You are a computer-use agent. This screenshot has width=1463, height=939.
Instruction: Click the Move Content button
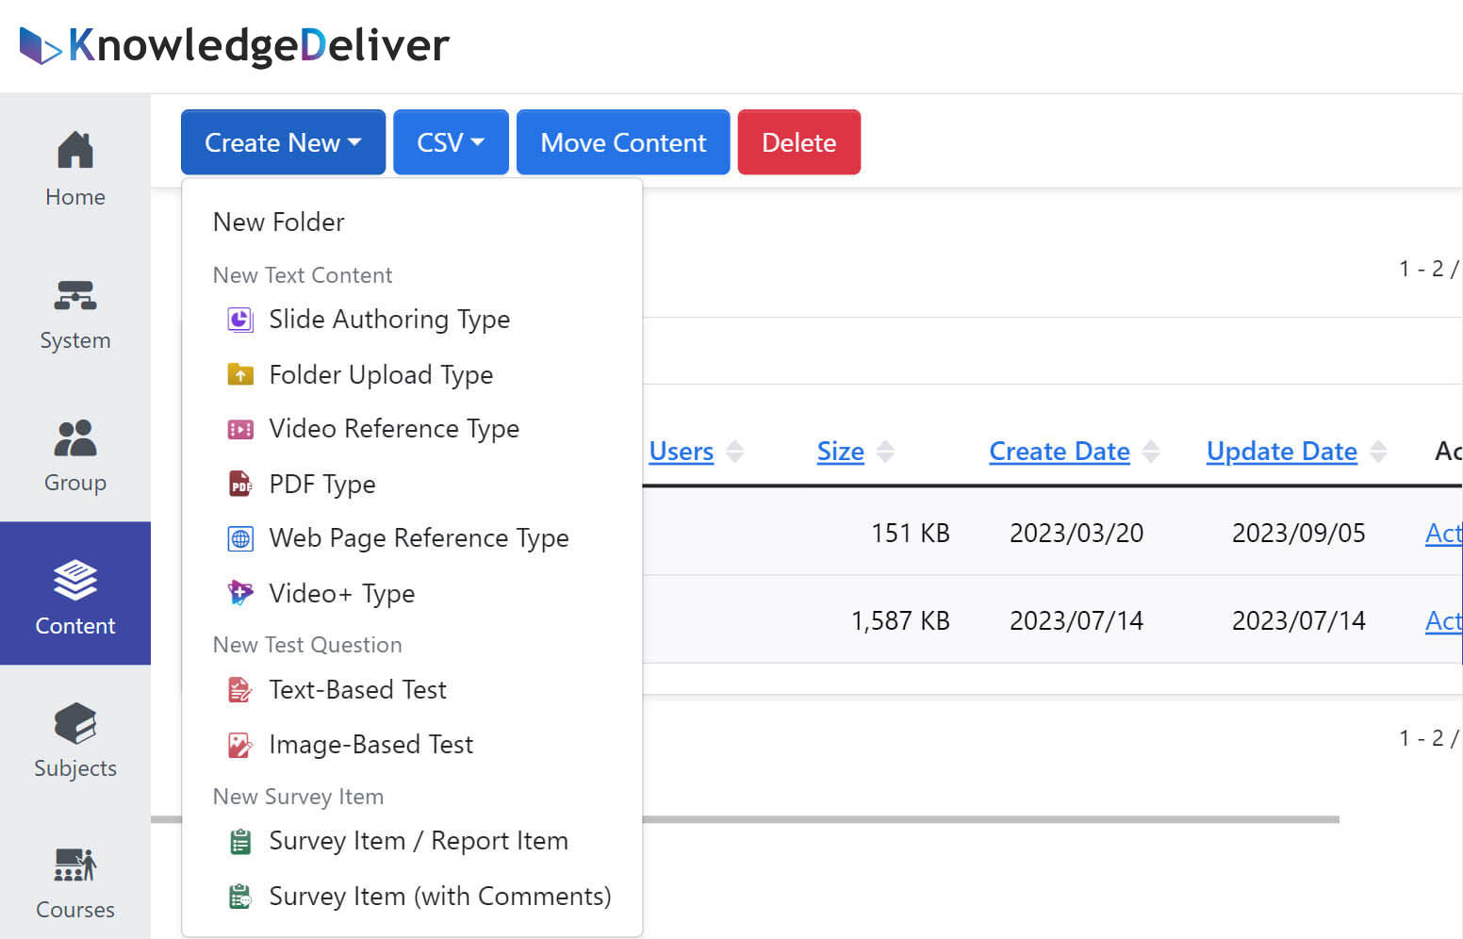[x=623, y=142]
